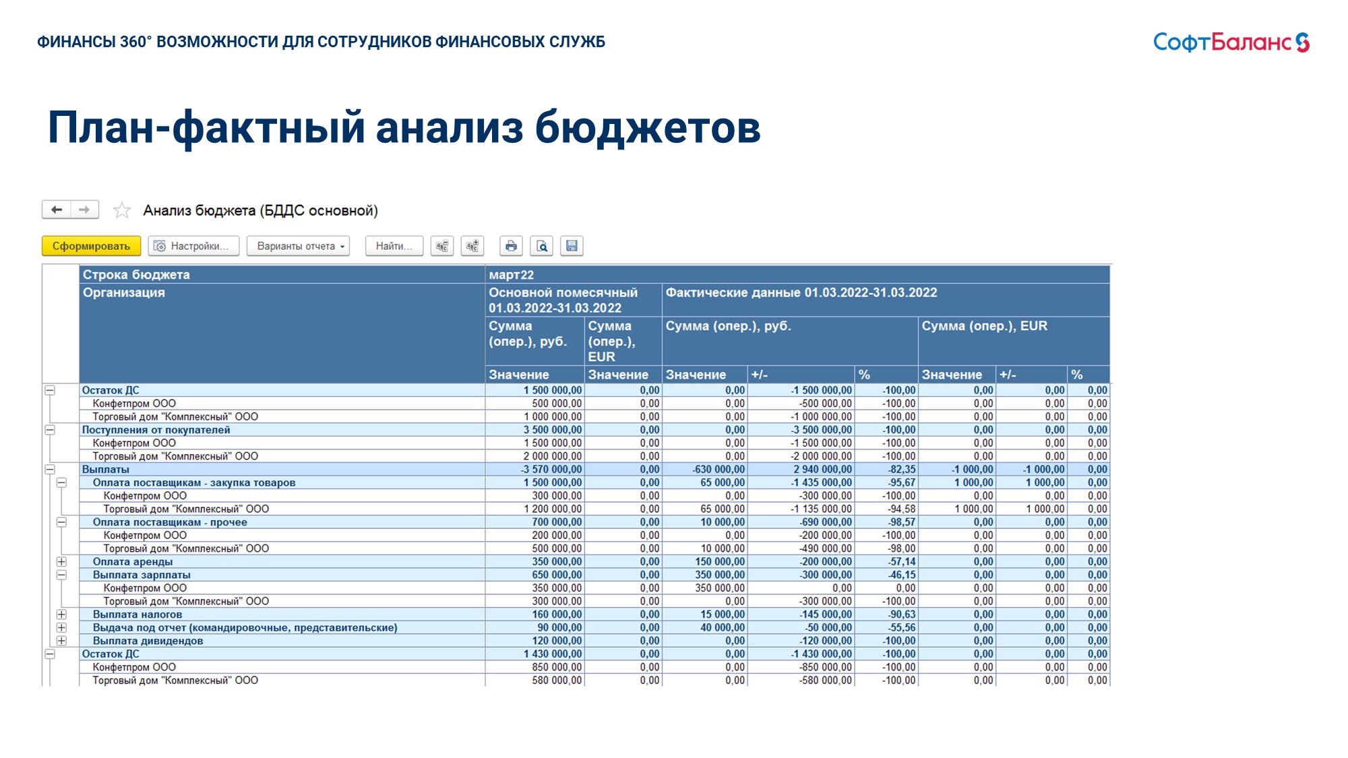Click the Анализ бюджета (БДДС основной) title
1348x758 pixels.
pyautogui.click(x=260, y=211)
